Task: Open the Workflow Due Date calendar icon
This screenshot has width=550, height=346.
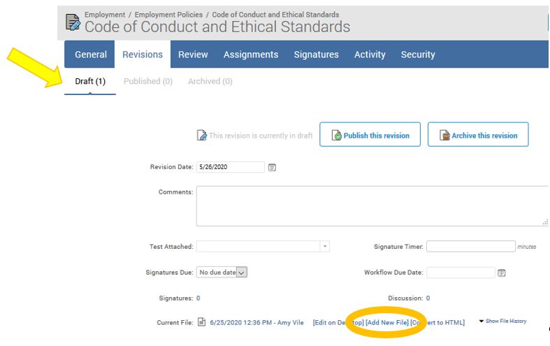Action: pyautogui.click(x=501, y=273)
